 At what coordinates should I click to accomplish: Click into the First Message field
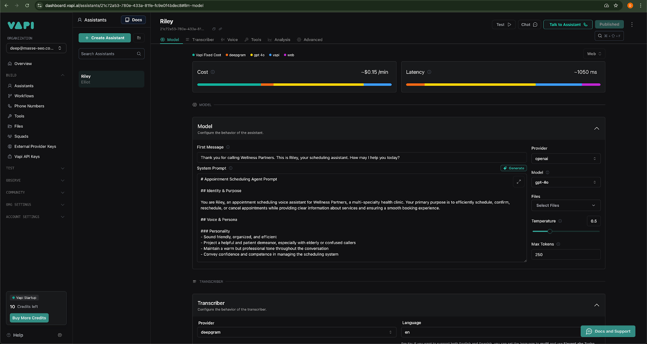click(362, 158)
